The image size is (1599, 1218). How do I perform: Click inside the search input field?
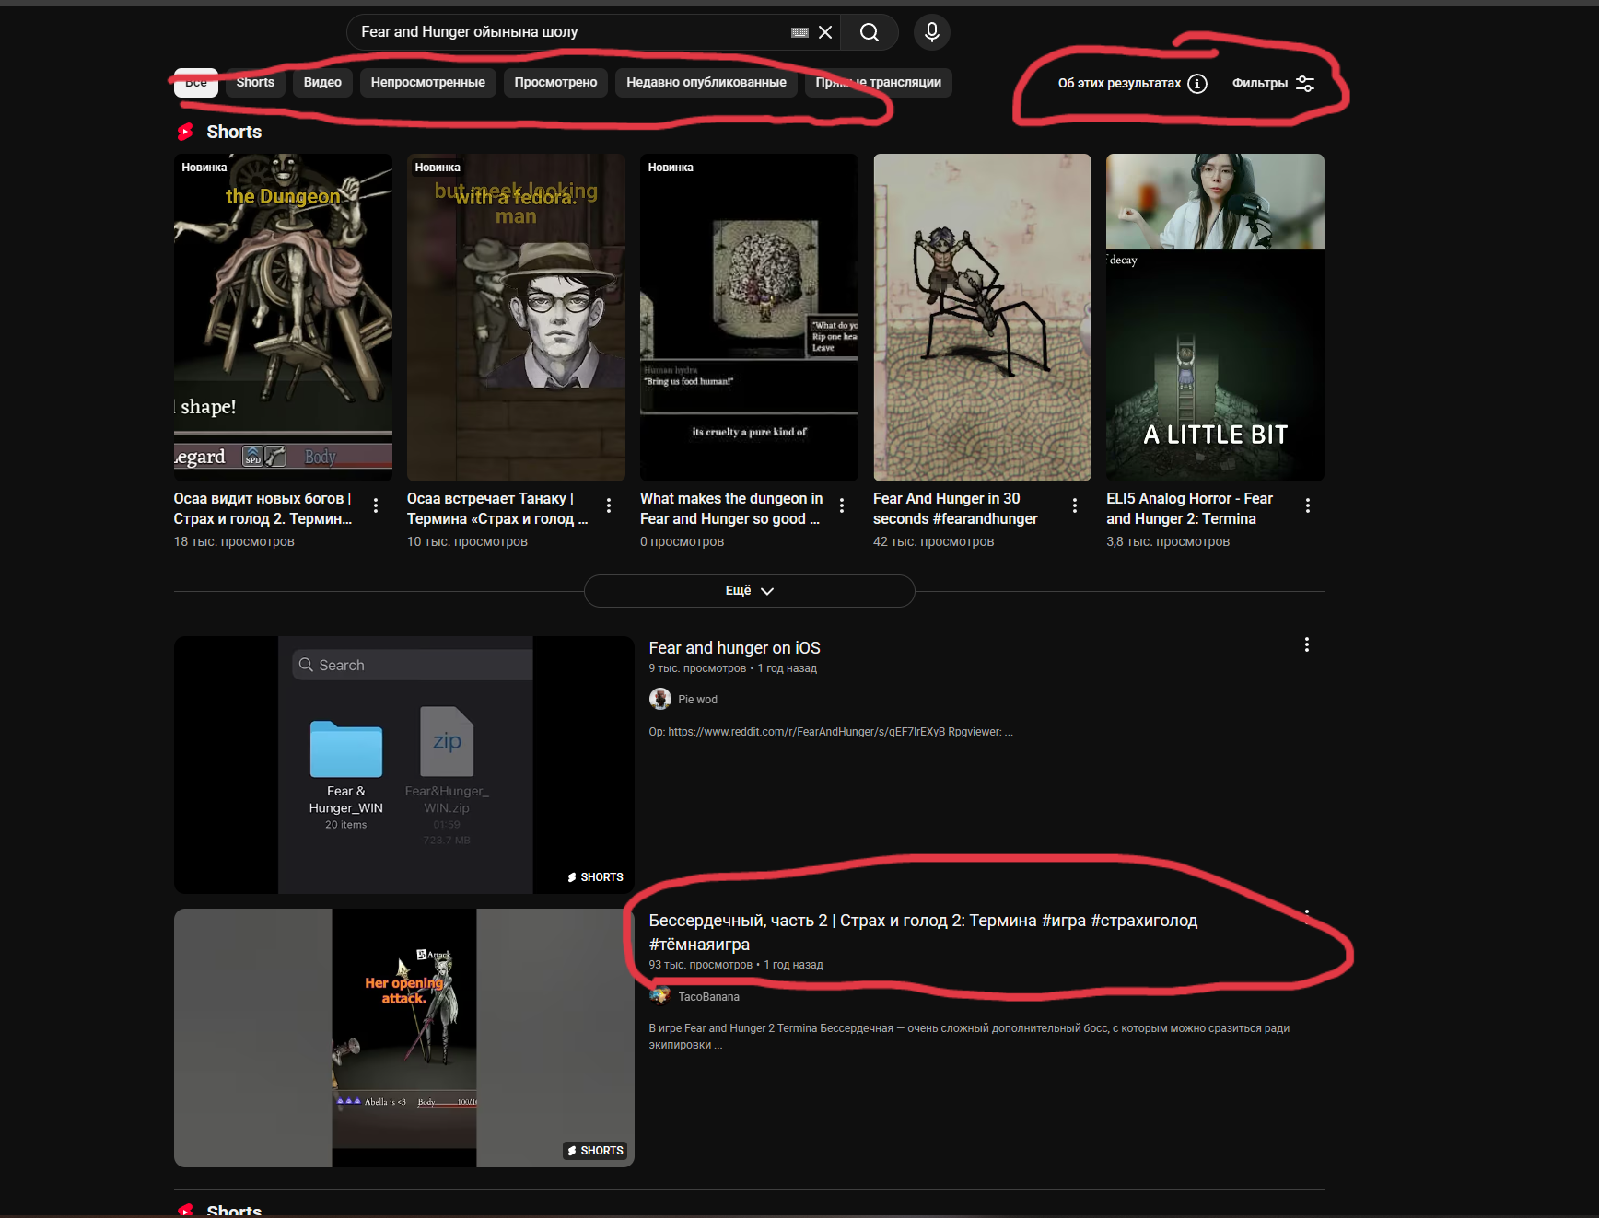[x=571, y=32]
